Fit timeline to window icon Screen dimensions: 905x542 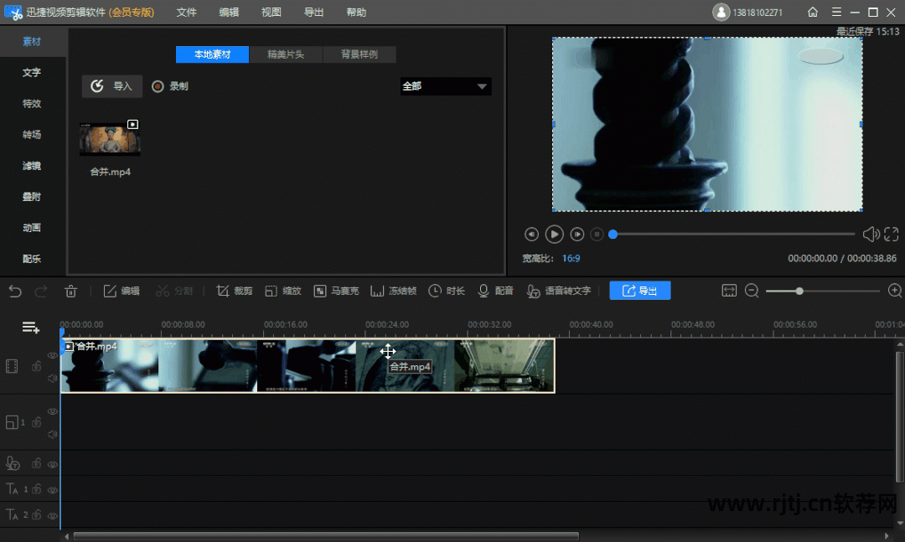(729, 291)
